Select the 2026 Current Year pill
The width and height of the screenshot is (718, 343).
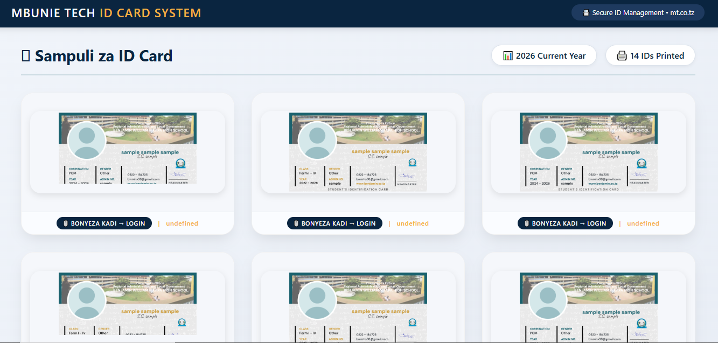click(x=544, y=55)
